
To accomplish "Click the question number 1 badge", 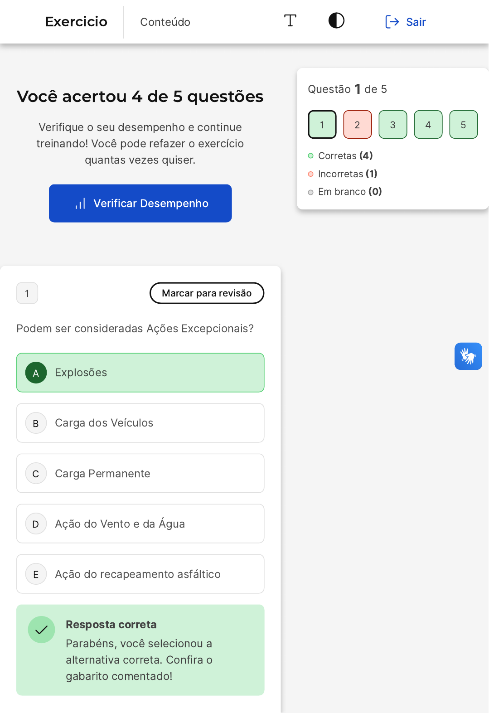I will (x=27, y=293).
